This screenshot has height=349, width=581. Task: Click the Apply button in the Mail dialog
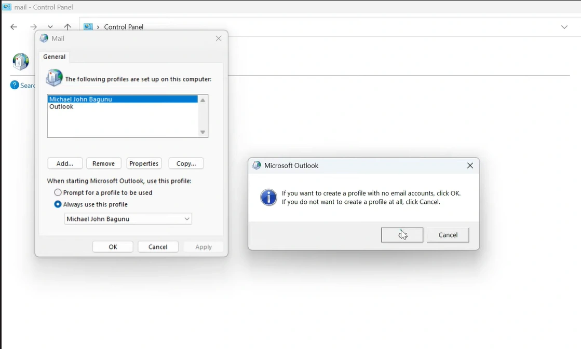(204, 247)
